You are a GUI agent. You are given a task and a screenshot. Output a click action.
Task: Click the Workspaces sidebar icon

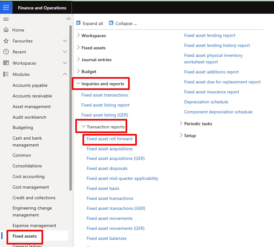tap(6, 63)
